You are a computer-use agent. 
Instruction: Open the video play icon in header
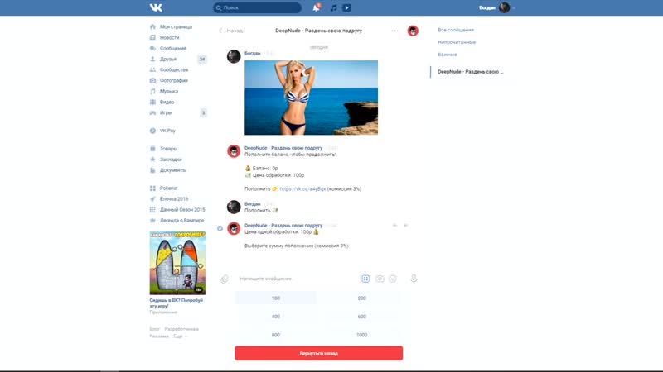pos(346,7)
